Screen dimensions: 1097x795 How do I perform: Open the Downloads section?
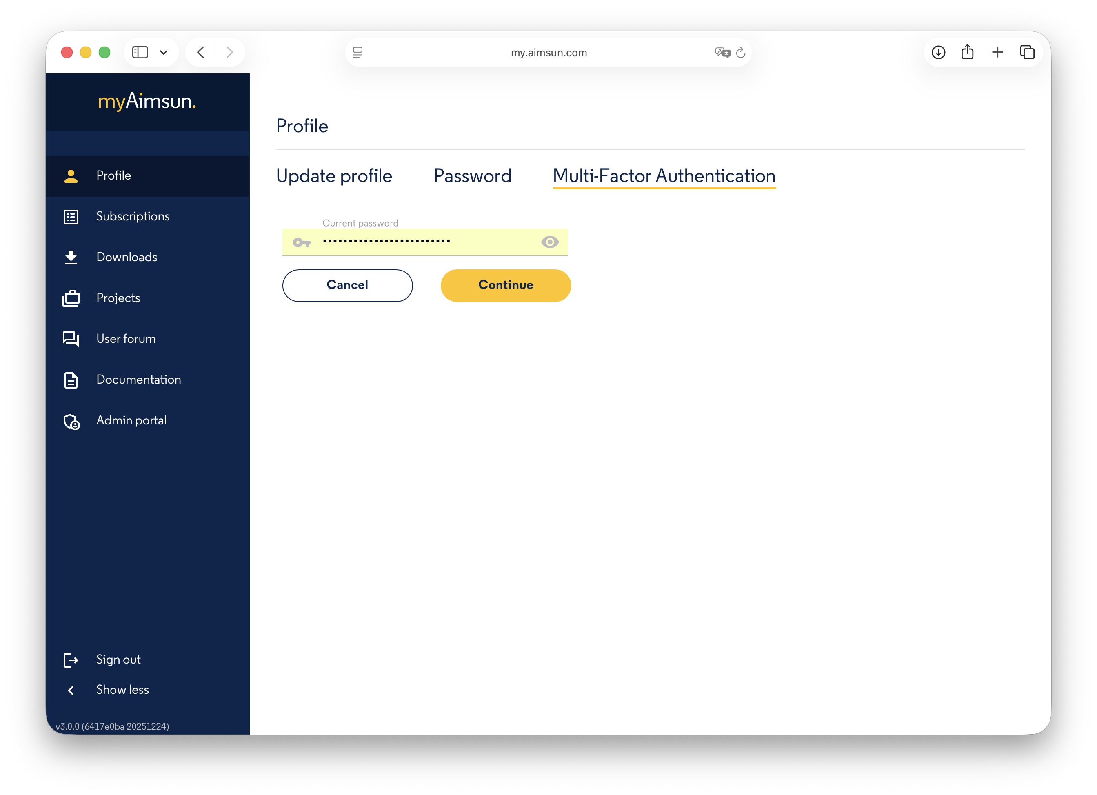[x=126, y=257]
